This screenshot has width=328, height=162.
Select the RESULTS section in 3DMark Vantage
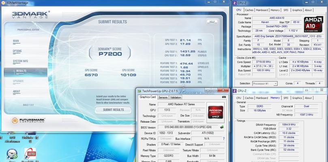pyautogui.click(x=26, y=72)
